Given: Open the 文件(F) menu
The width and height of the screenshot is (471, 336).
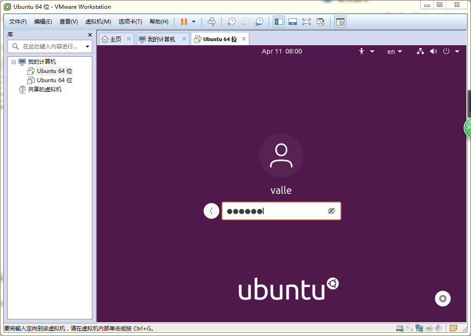Looking at the screenshot, I should click(x=18, y=22).
